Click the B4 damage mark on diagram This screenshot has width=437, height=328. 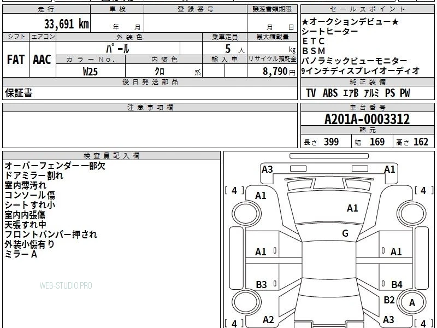397,284
